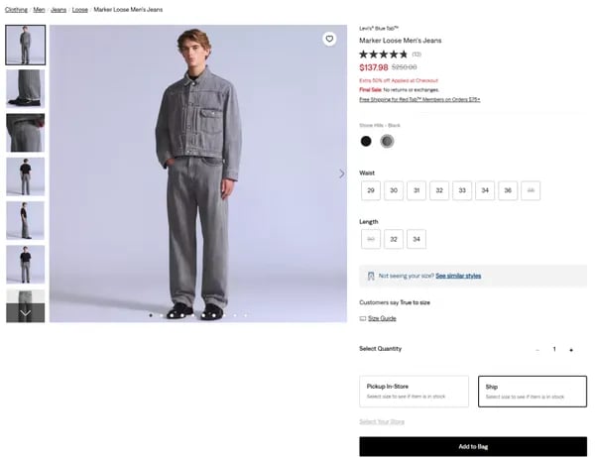
Task: Open the Size Guide link
Action: click(382, 318)
